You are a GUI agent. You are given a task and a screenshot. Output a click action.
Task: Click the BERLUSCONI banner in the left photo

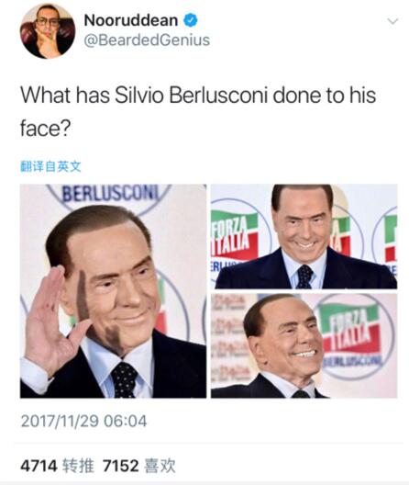pos(110,193)
